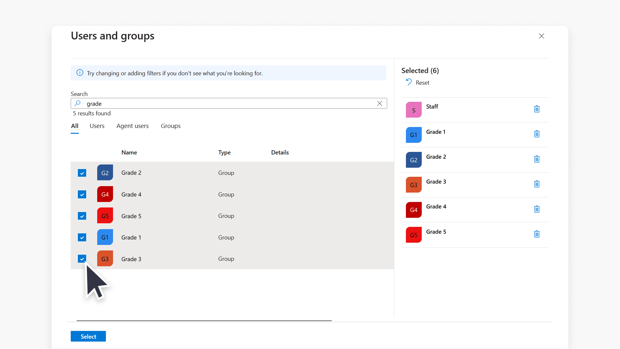The height and width of the screenshot is (349, 620).
Task: Click the pink S avatar for Staff
Action: pyautogui.click(x=414, y=110)
